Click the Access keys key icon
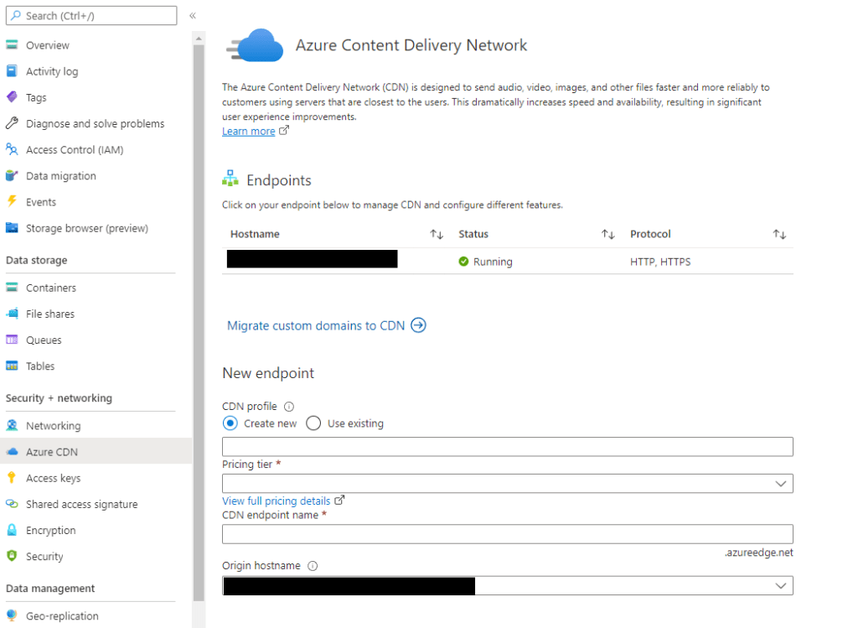This screenshot has width=858, height=628. click(12, 478)
